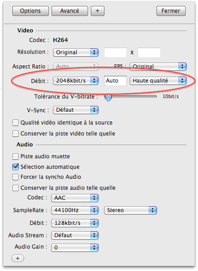Click the plus button next to Avancé
This screenshot has width=198, height=271.
click(98, 11)
